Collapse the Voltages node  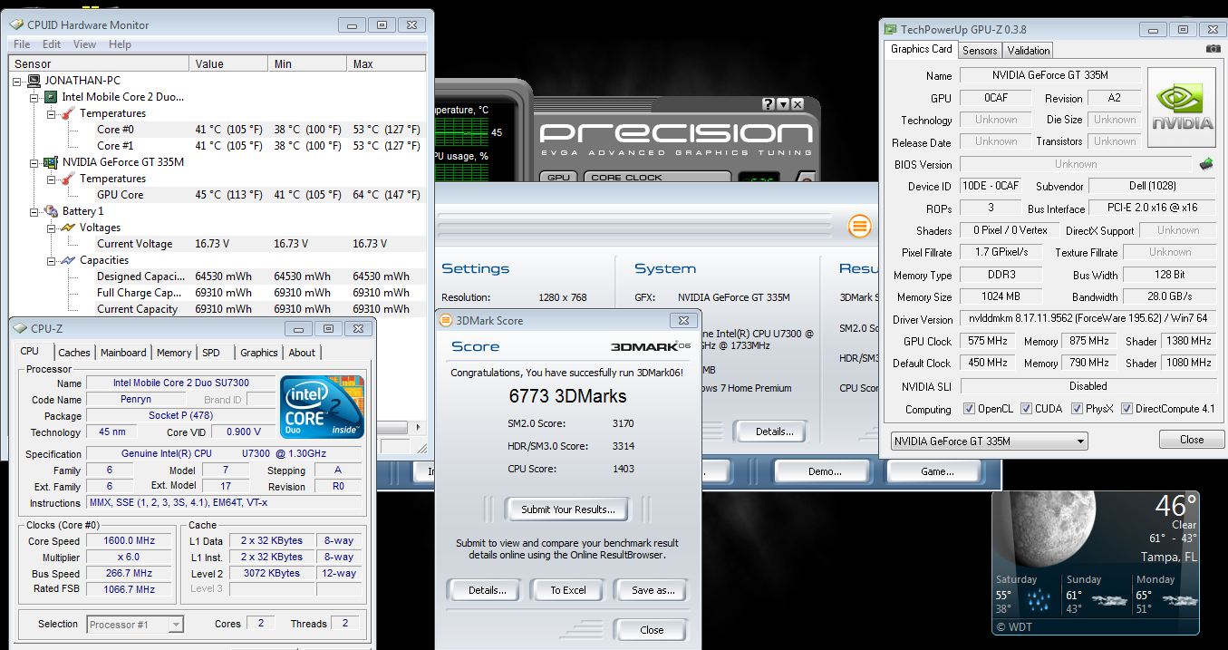(x=51, y=228)
